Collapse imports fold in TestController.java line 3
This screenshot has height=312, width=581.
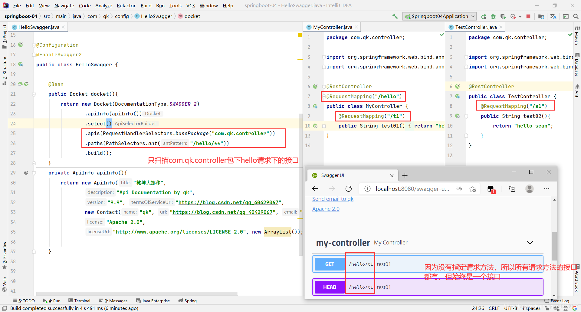click(x=466, y=57)
